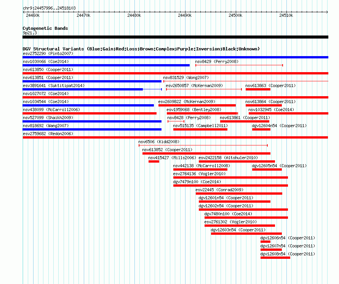
Task: Select nsv613851 (Cooper2011) label
Action: (x=48, y=77)
